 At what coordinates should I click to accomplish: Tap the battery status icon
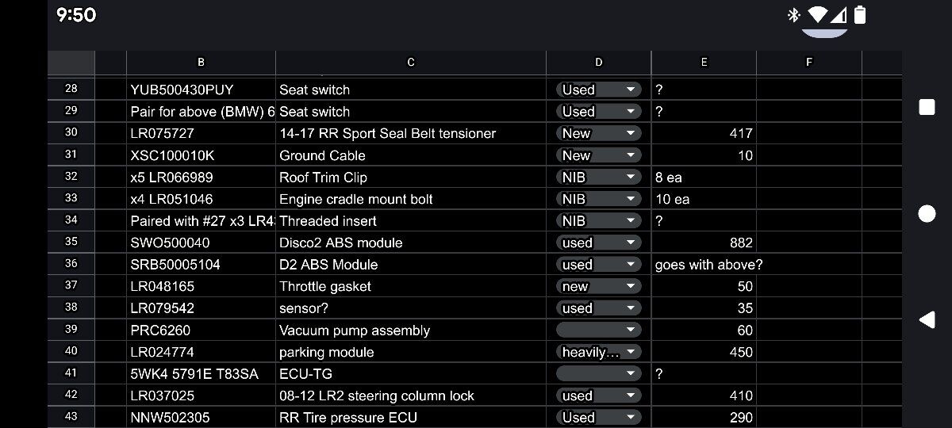[x=861, y=15]
